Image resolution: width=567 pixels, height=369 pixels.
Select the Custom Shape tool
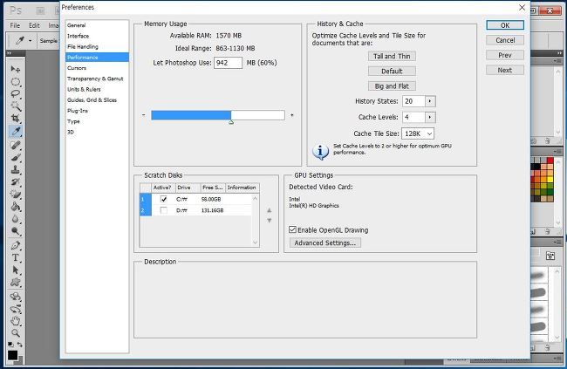point(15,282)
